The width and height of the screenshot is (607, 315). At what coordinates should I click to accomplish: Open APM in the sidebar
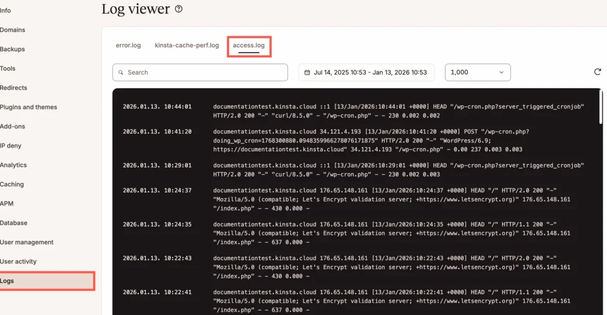(x=7, y=204)
